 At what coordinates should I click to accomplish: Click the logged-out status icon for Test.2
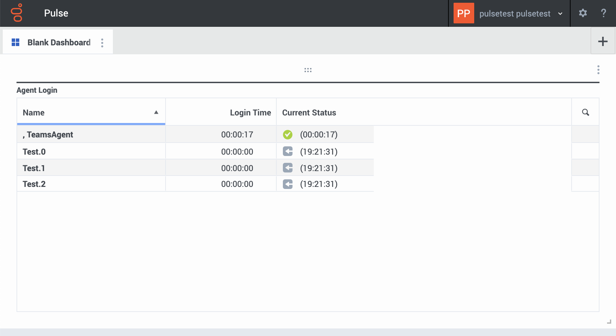[x=288, y=184]
